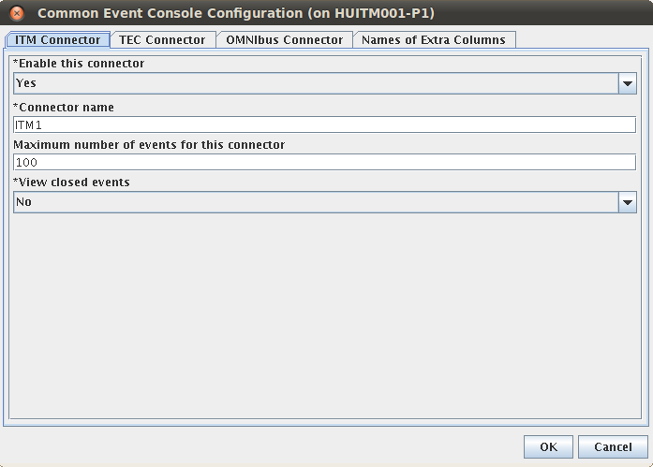Select the ITM Connector tab

[x=57, y=40]
